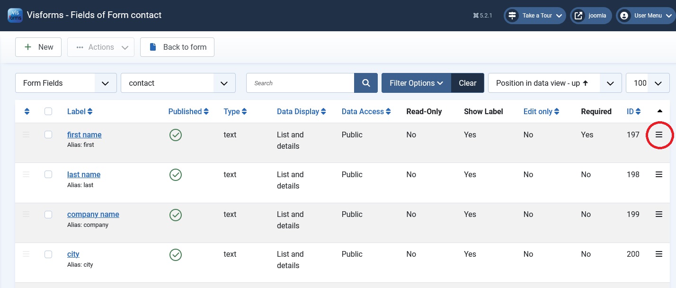Sort by the Label column
The height and width of the screenshot is (288, 676).
[80, 111]
